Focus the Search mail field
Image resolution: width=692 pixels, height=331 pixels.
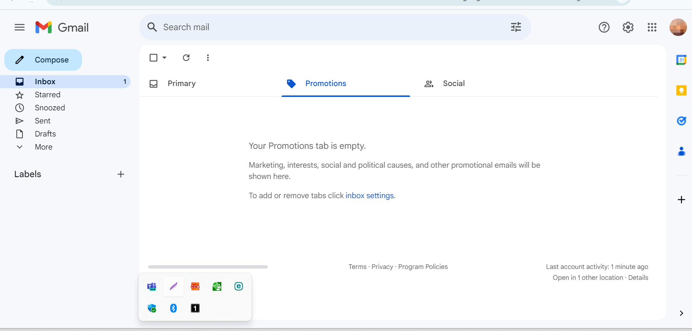pos(335,27)
